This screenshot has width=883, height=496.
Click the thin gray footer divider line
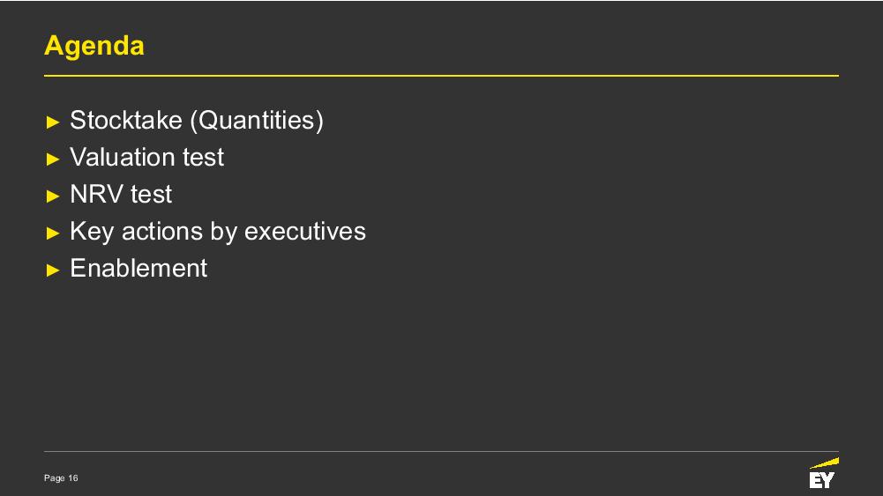(441, 451)
